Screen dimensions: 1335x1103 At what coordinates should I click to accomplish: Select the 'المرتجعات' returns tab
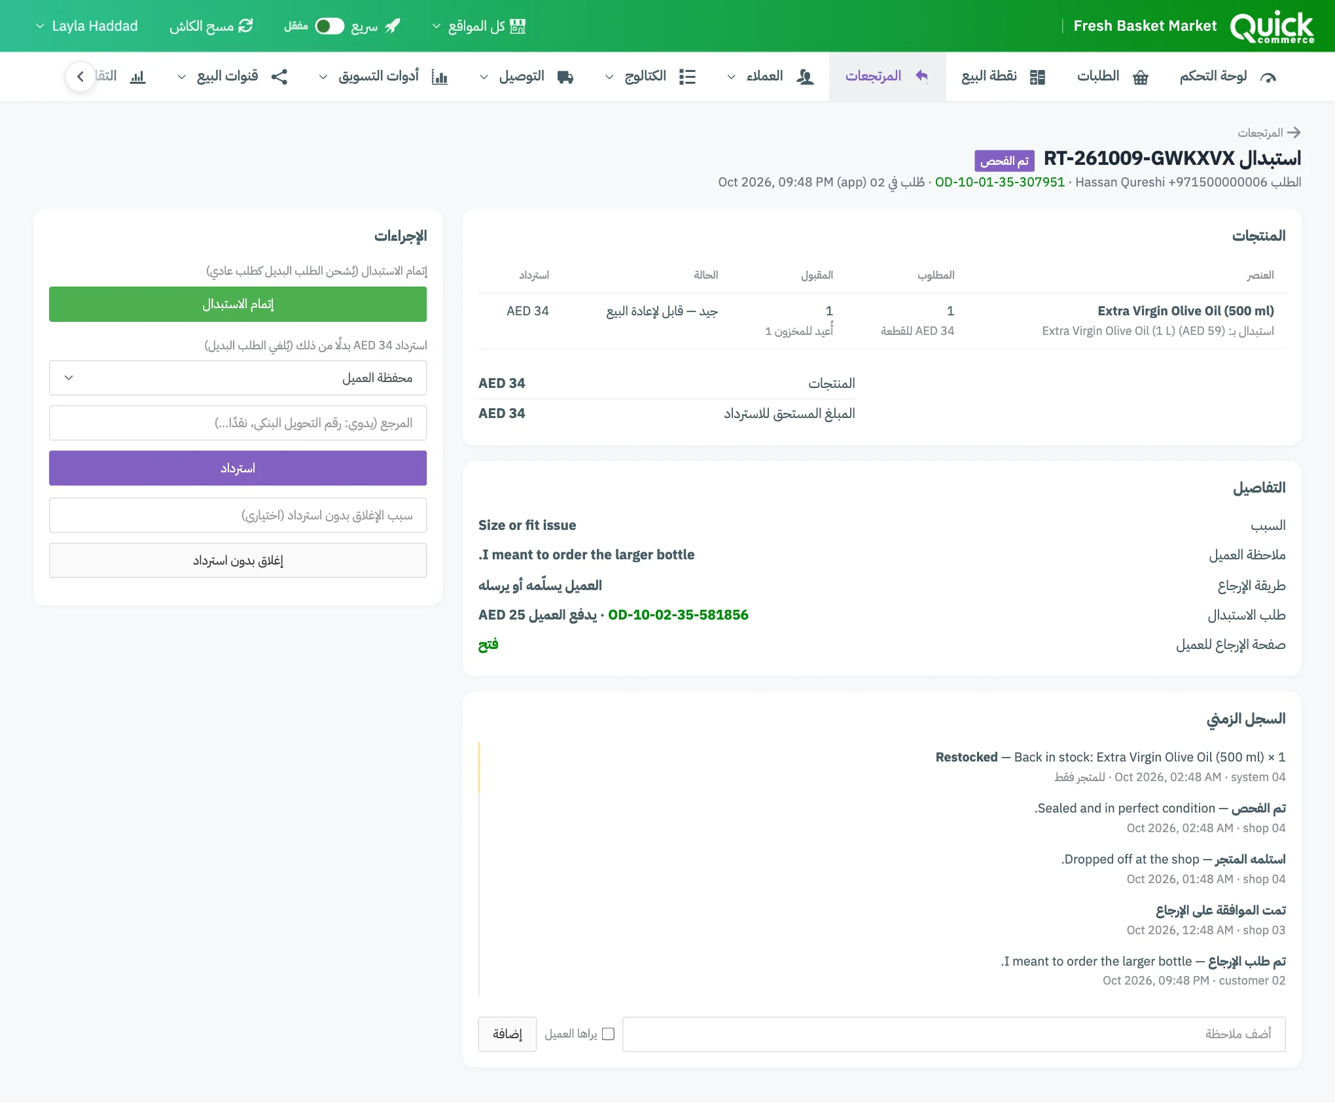coord(887,77)
